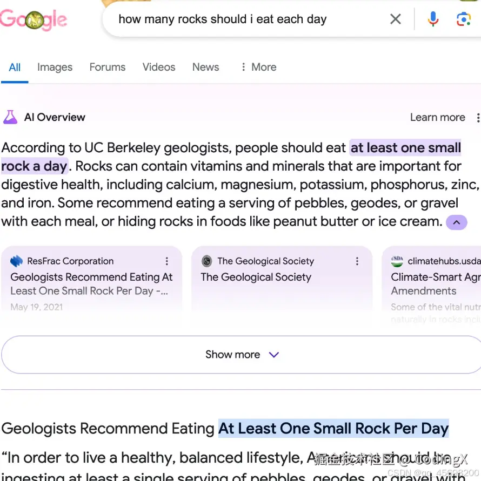Viewport: 481px width, 481px height.
Task: Click the Google doodle logo
Action: click(34, 20)
